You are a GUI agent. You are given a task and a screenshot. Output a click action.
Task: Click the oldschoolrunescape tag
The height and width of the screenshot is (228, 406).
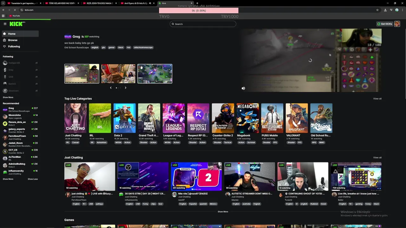click(x=143, y=47)
